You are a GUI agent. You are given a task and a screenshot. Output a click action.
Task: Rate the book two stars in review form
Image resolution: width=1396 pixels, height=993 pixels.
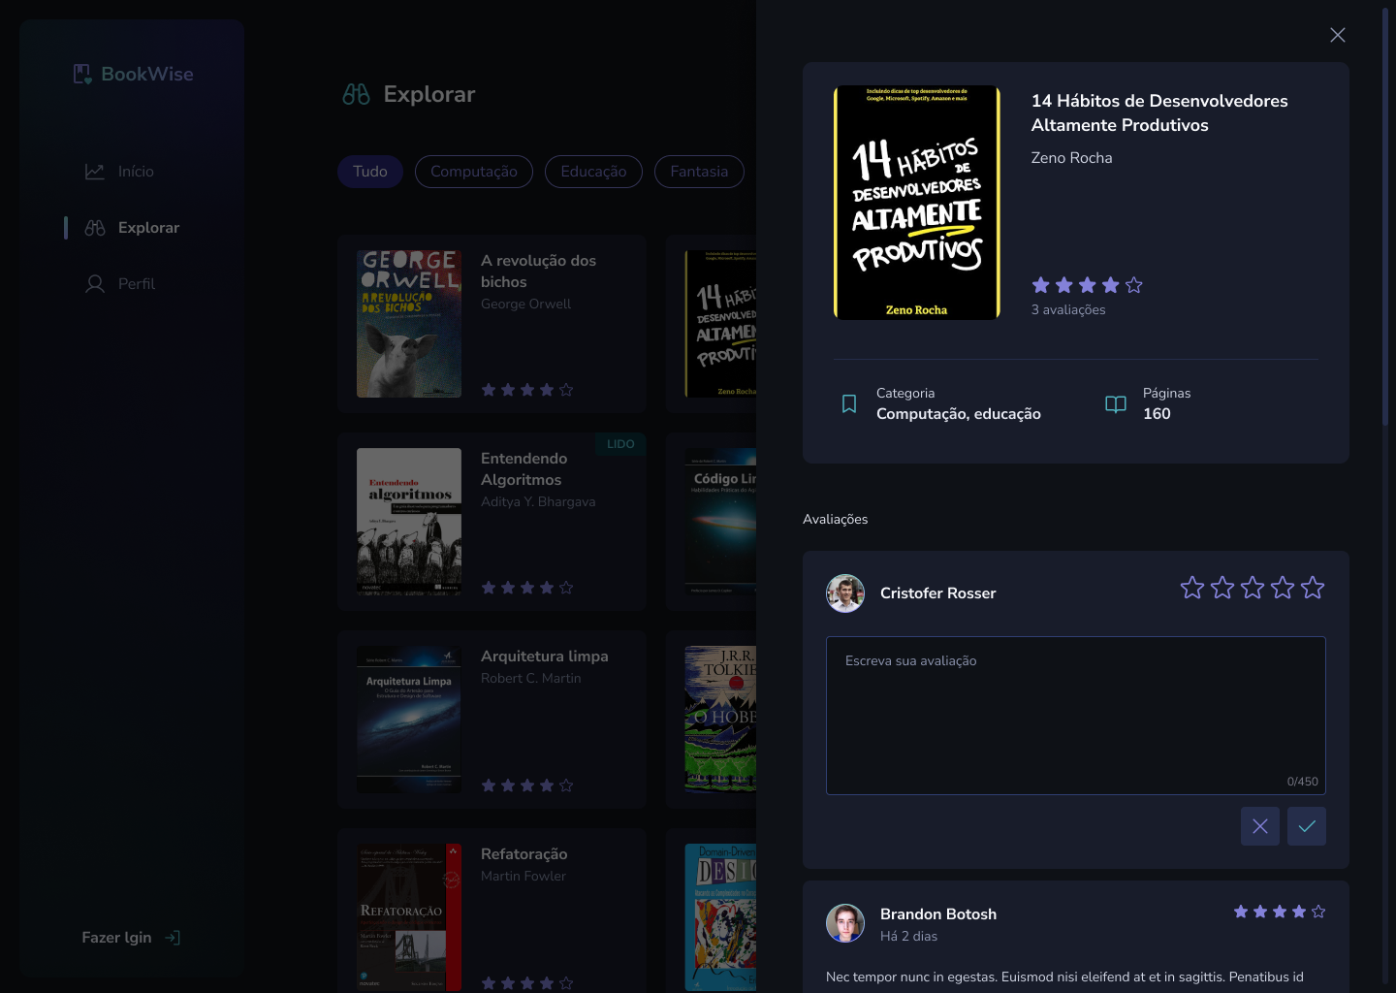click(1222, 588)
